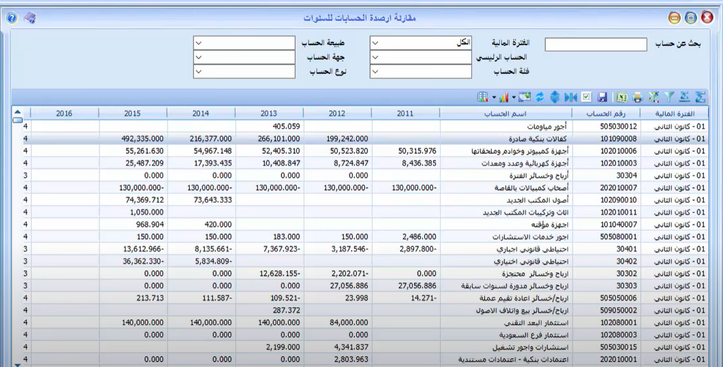Select the كفالات بنكية صادرة account row

pos(510,139)
